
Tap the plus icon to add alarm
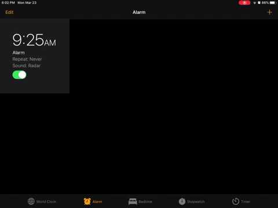point(269,12)
